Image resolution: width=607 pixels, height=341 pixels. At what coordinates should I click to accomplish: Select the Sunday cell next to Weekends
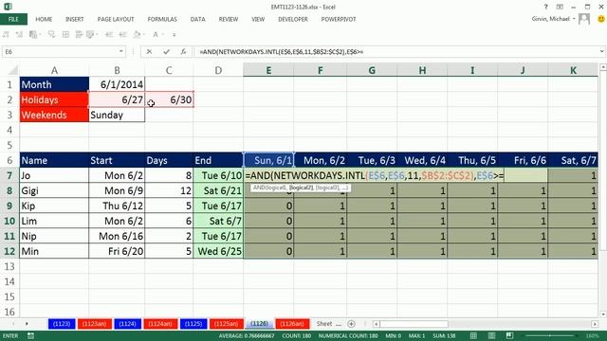pyautogui.click(x=117, y=115)
